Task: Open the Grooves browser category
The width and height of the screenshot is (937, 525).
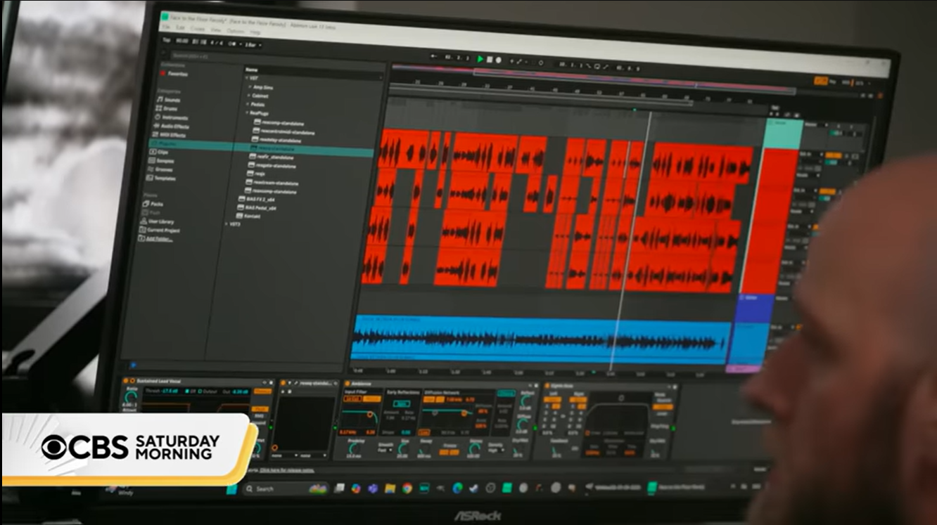Action: click(162, 169)
